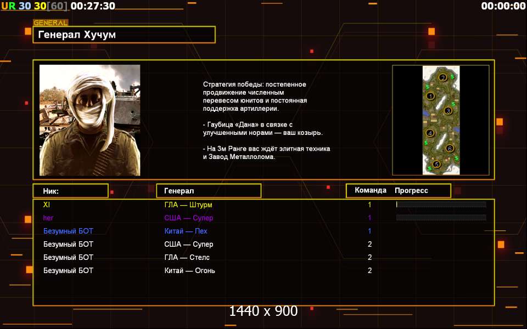Image resolution: width=527 pixels, height=329 pixels.
Task: Select the ГЛА — Штурм general entry
Action: (x=188, y=205)
